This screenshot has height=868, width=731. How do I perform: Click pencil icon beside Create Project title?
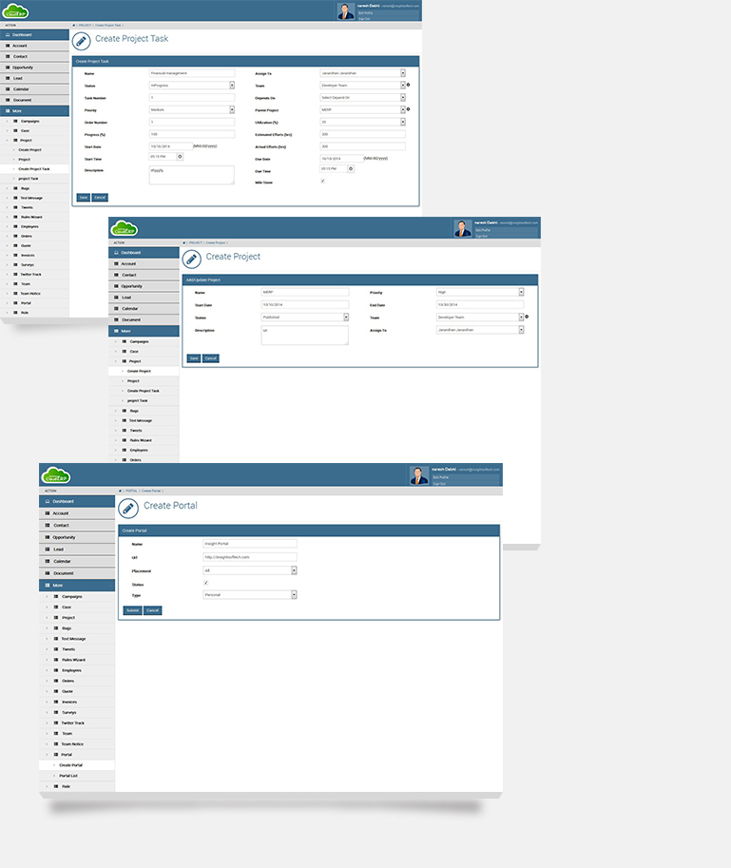click(x=191, y=259)
